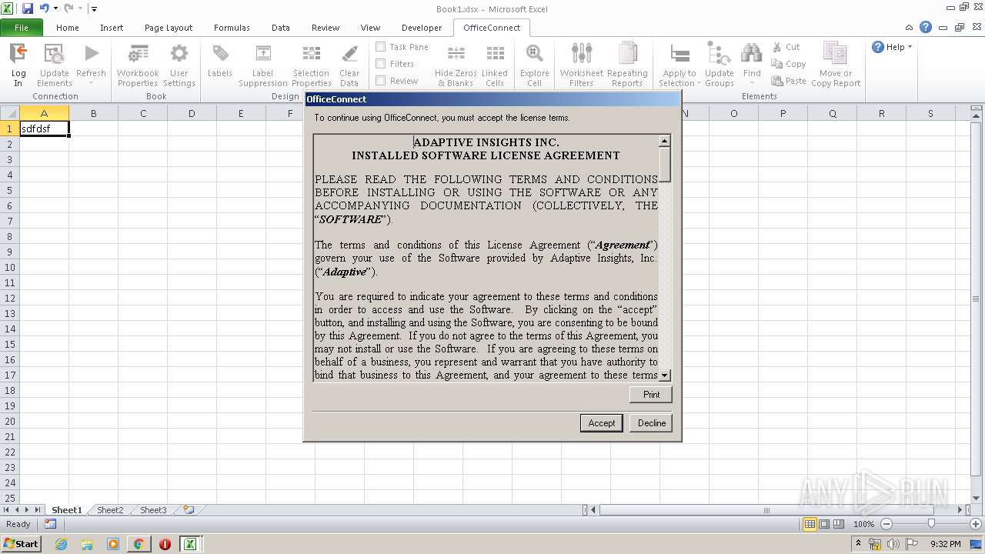This screenshot has width=985, height=554.
Task: Click the 100% zoom level text
Action: pyautogui.click(x=863, y=524)
